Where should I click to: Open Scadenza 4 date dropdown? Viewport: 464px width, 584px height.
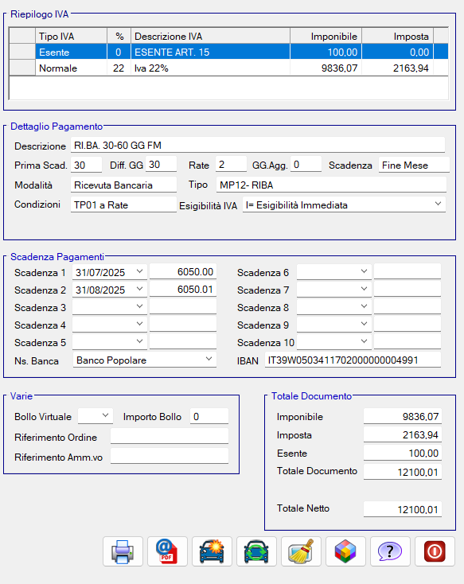140,324
